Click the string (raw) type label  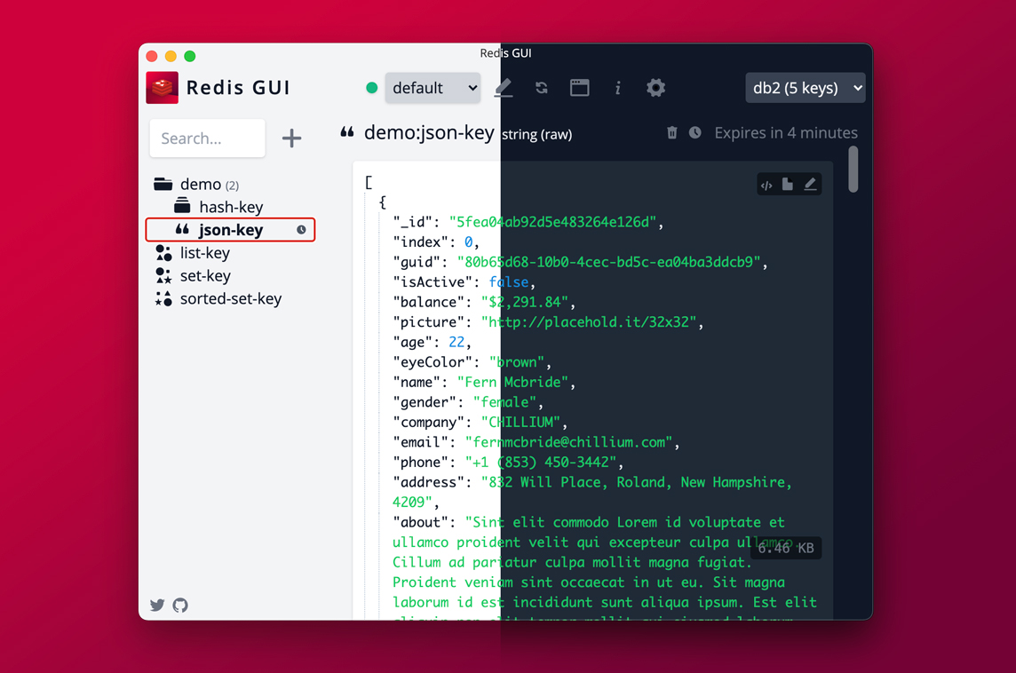point(536,134)
